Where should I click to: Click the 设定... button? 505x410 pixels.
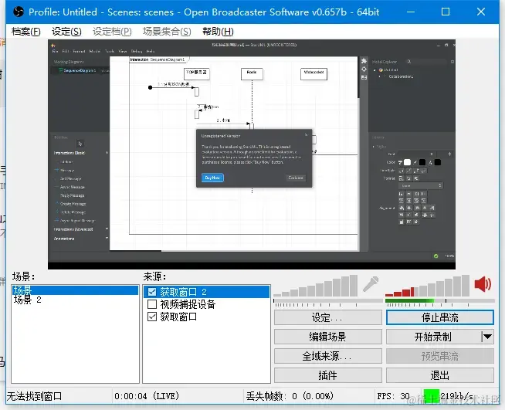[x=328, y=317]
